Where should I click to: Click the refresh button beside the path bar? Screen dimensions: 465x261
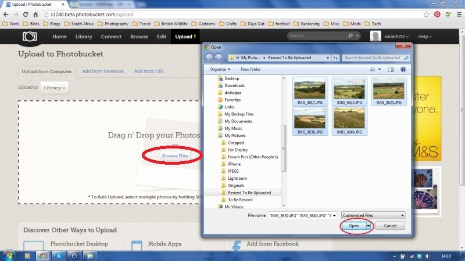[x=335, y=57]
